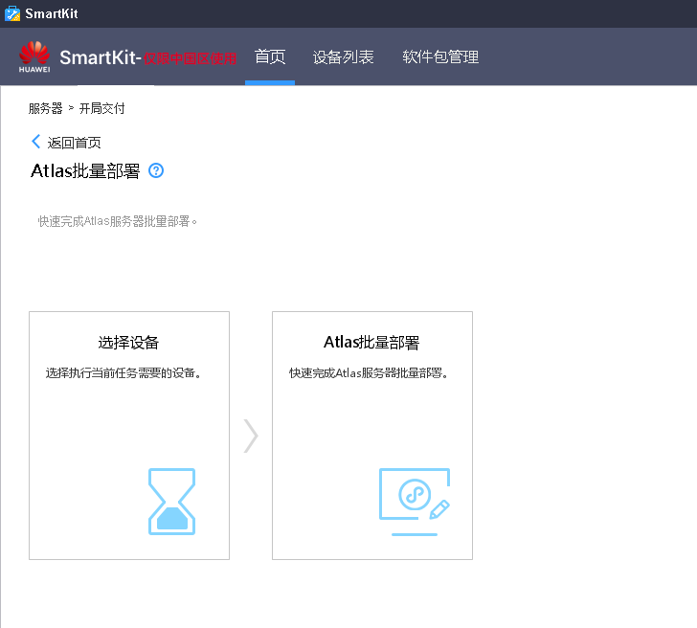Click SmartKit window title text
Image resolution: width=697 pixels, height=628 pixels.
(x=52, y=13)
